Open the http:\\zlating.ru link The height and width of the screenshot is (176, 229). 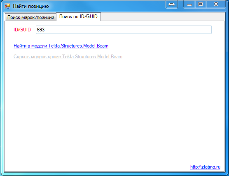(205, 167)
